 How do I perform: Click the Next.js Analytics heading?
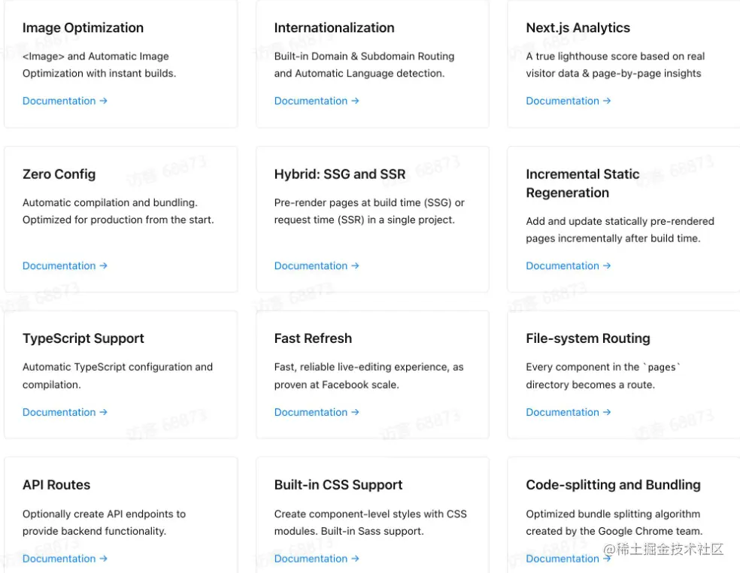(x=578, y=28)
